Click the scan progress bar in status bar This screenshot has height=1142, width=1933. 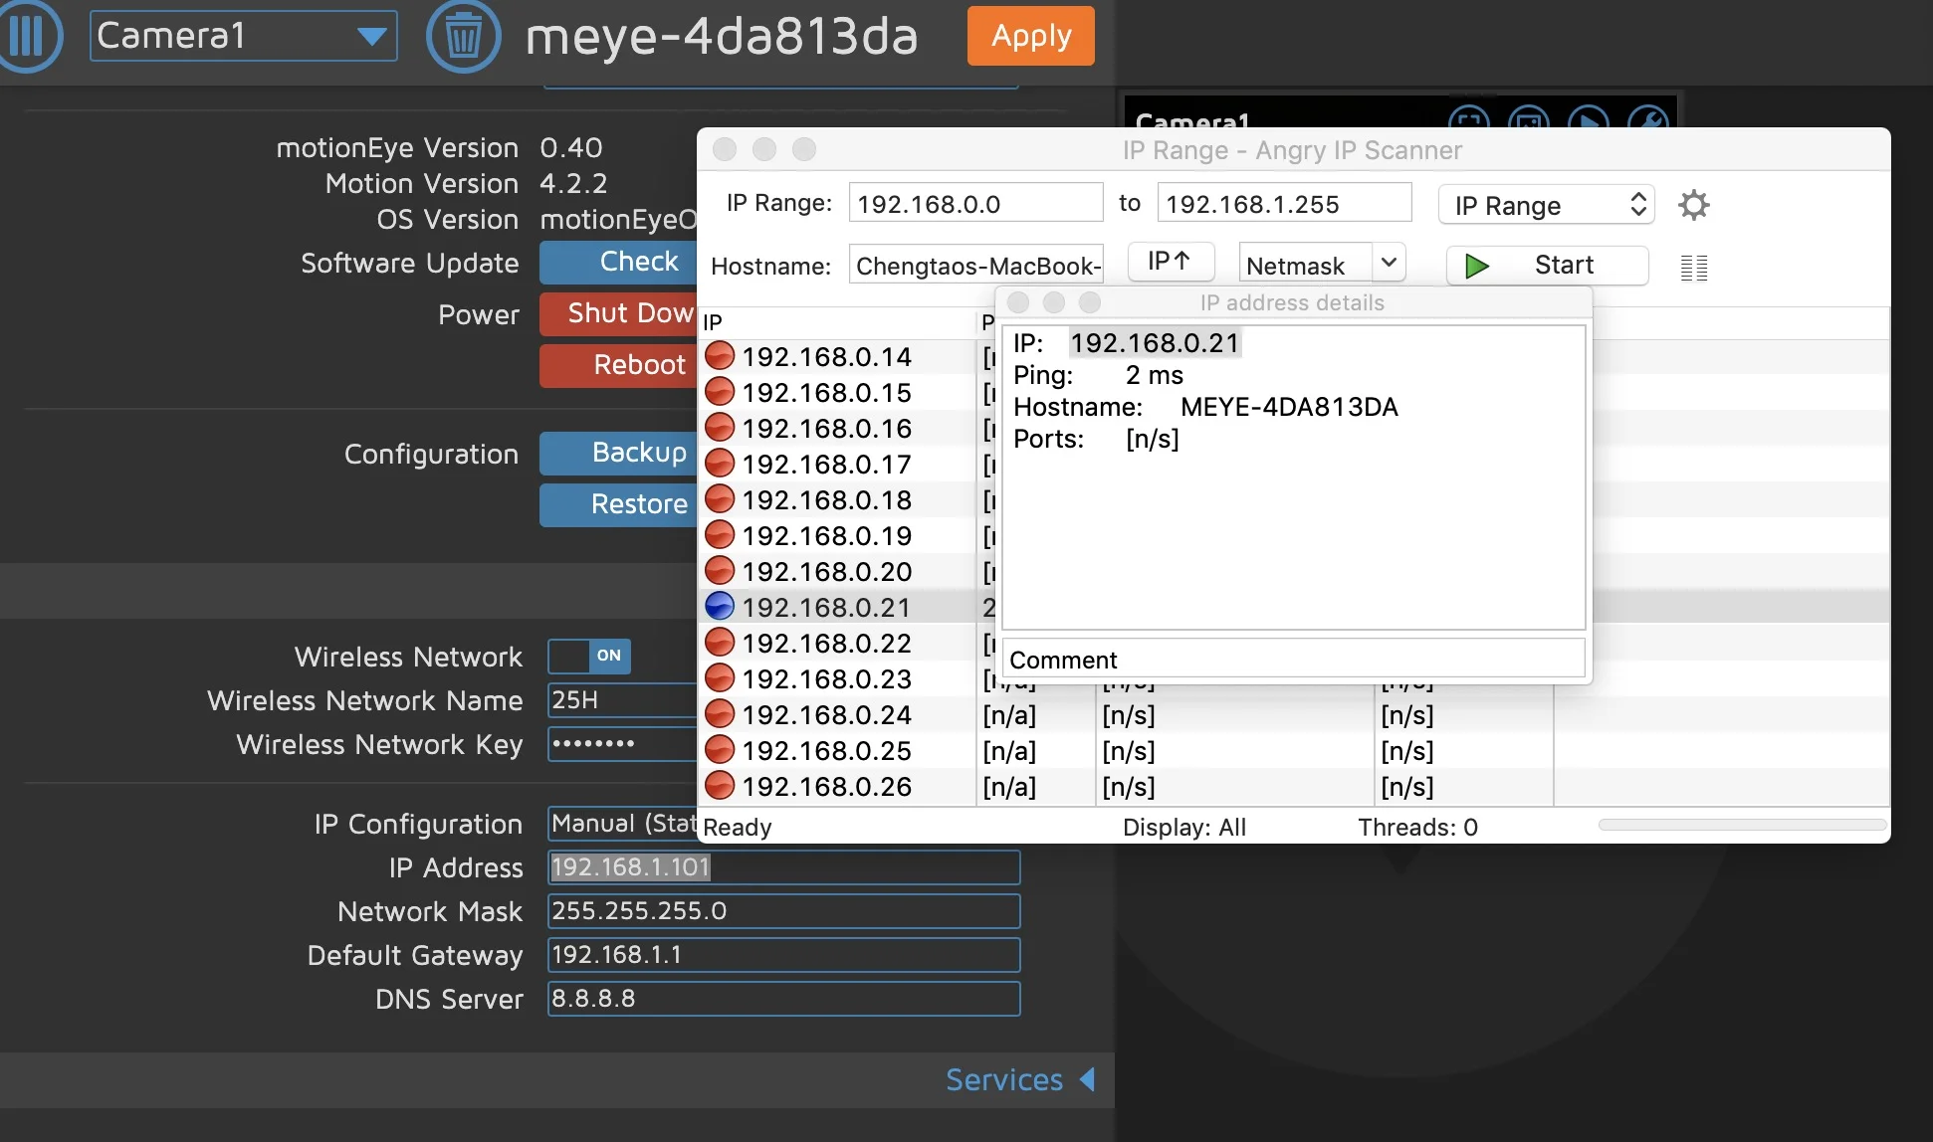[1742, 825]
